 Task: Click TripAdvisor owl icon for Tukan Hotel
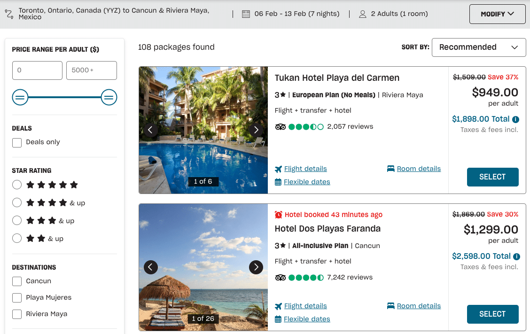(x=281, y=126)
